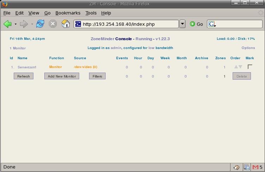The width and height of the screenshot is (265, 172).
Task: Reload the page with the Refresh icon
Action: click(x=40, y=24)
